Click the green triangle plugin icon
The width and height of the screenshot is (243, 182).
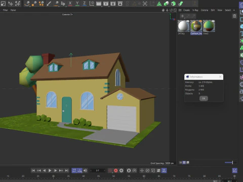click(x=159, y=4)
